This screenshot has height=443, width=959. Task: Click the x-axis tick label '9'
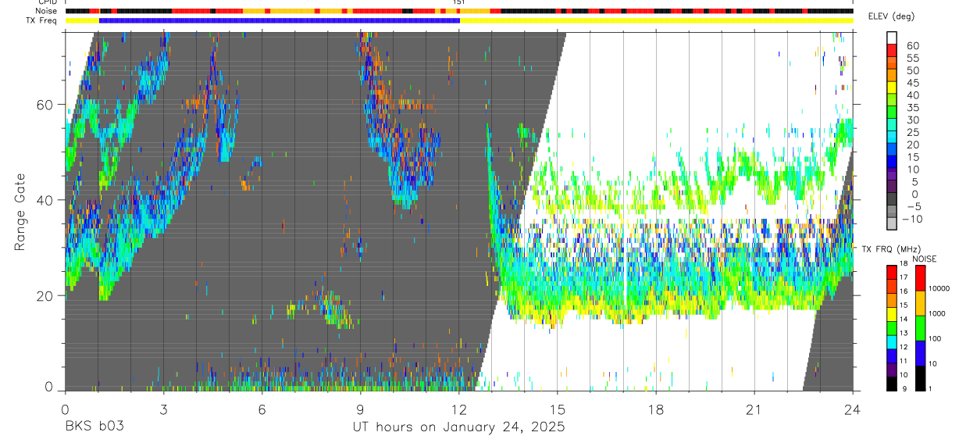pos(360,409)
